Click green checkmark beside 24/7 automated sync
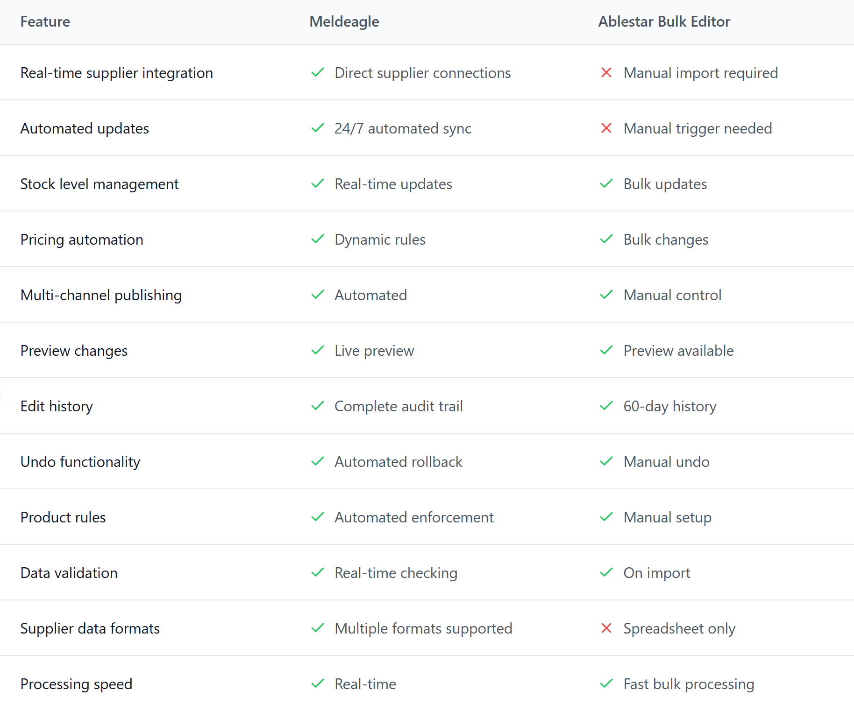The width and height of the screenshot is (854, 719). click(x=318, y=128)
